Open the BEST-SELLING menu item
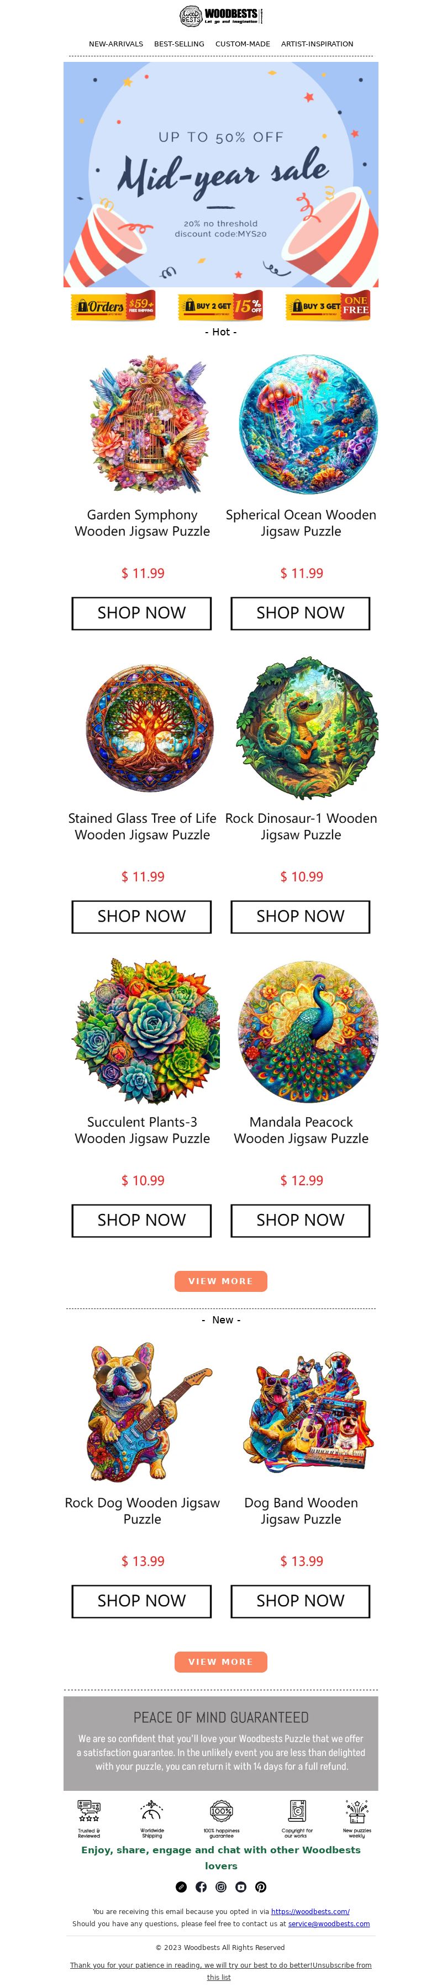The image size is (442, 1987). (x=179, y=44)
